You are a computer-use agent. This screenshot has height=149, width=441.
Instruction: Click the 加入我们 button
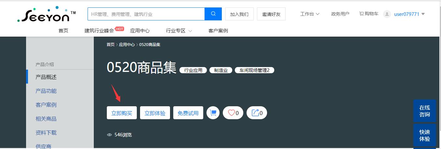pyautogui.click(x=239, y=14)
